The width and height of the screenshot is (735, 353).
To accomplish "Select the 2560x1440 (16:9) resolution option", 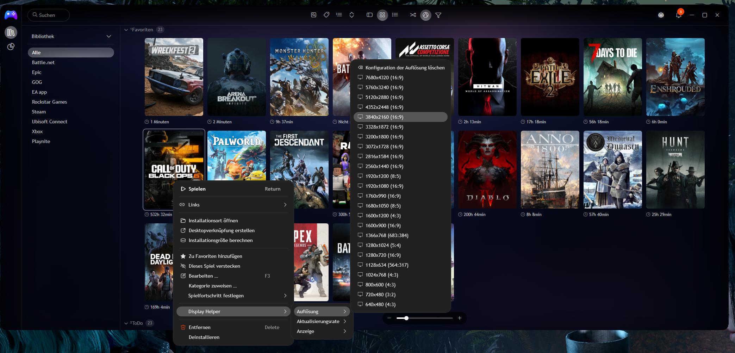I will (400, 166).
